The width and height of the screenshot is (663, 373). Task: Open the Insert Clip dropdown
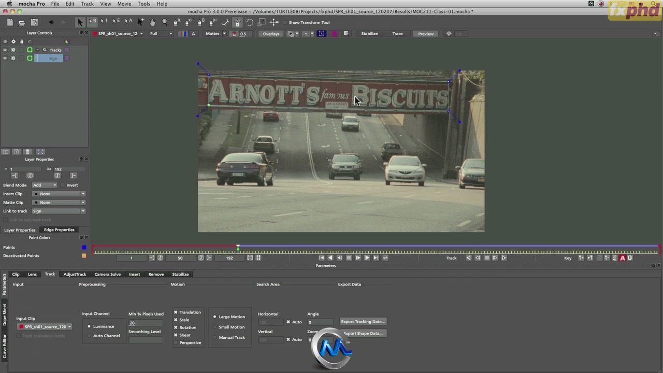(x=59, y=194)
